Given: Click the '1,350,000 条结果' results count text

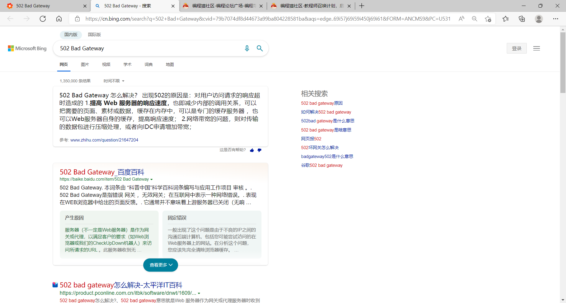Looking at the screenshot, I should coord(75,81).
